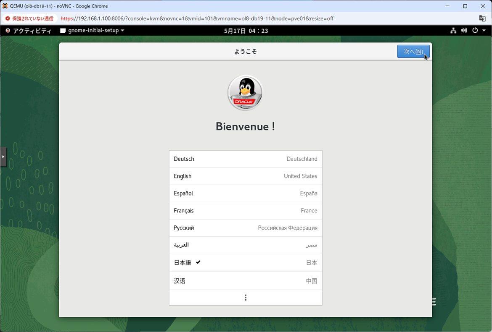This screenshot has height=332, width=492.
Task: Click the browser address URL field
Action: click(197, 18)
